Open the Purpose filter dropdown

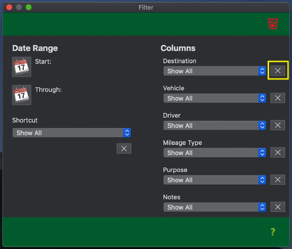pos(215,180)
